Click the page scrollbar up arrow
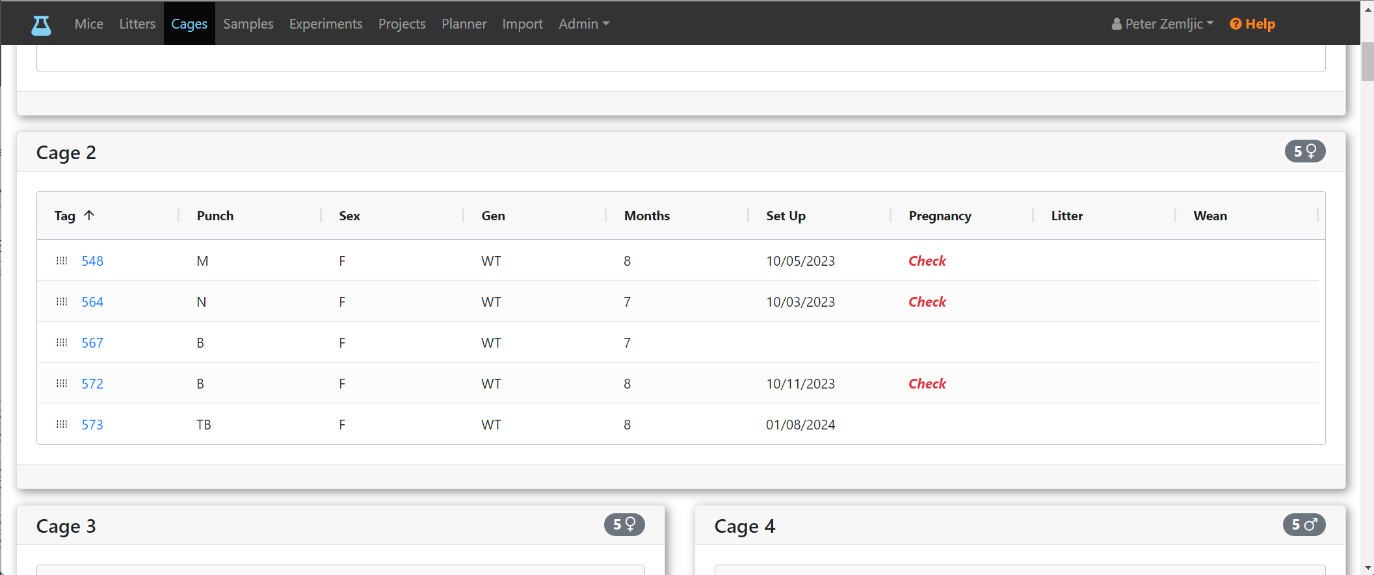This screenshot has width=1374, height=575. coord(1367,10)
